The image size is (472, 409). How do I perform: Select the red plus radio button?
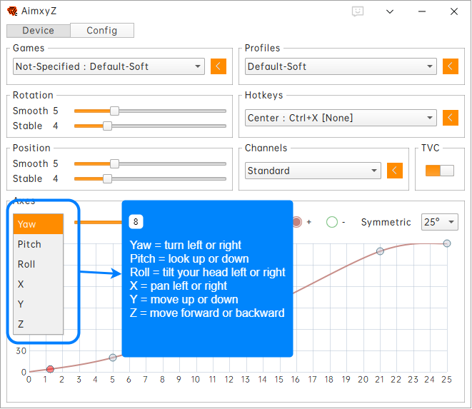[x=297, y=222]
